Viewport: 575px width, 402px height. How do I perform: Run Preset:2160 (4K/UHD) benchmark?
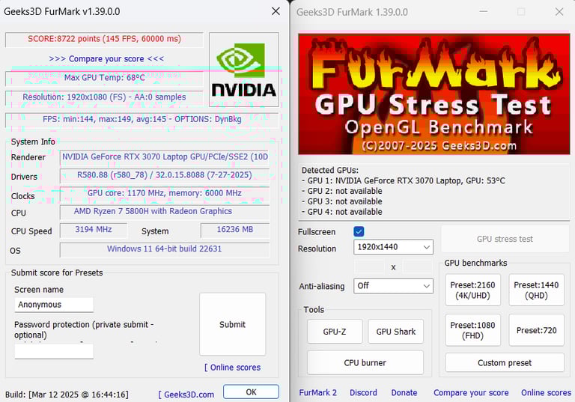click(472, 290)
